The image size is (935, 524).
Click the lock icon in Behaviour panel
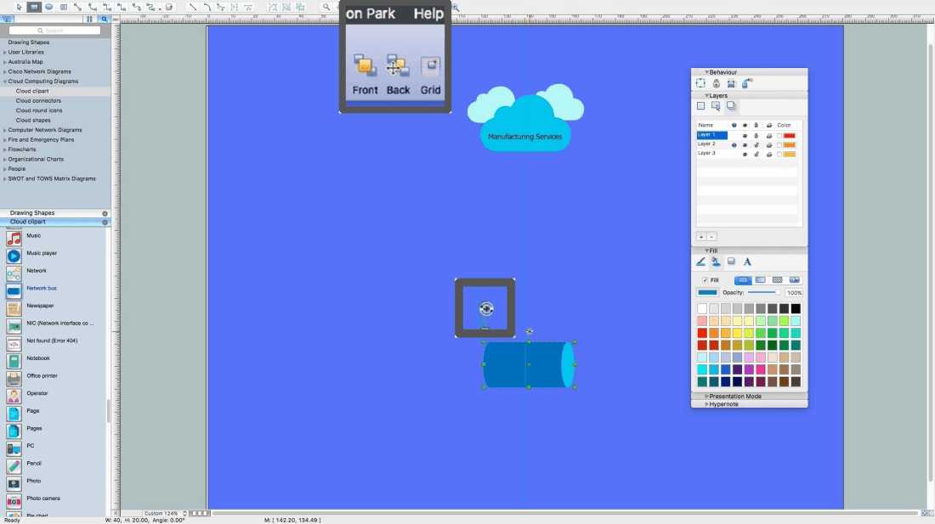(x=717, y=83)
